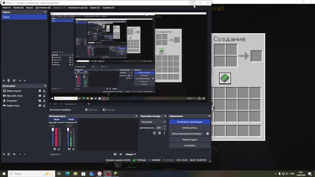The image size is (315, 177).
Task: Hide the Захват игры source
Action: coord(40,105)
